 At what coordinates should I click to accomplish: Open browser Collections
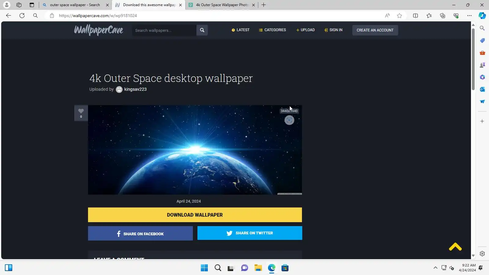pos(443,16)
